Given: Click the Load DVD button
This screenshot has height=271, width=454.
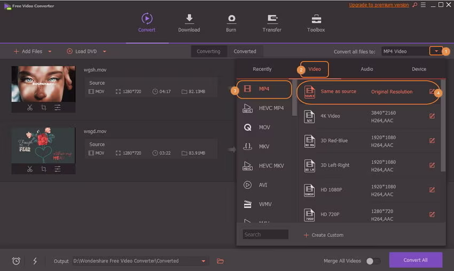Looking at the screenshot, I should tap(82, 52).
